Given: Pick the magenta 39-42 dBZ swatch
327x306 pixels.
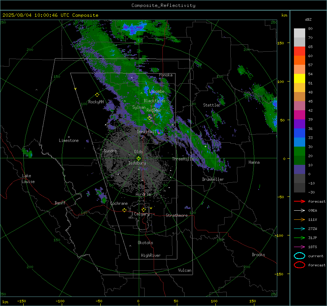Looking at the screenshot, I should [x=299, y=115].
